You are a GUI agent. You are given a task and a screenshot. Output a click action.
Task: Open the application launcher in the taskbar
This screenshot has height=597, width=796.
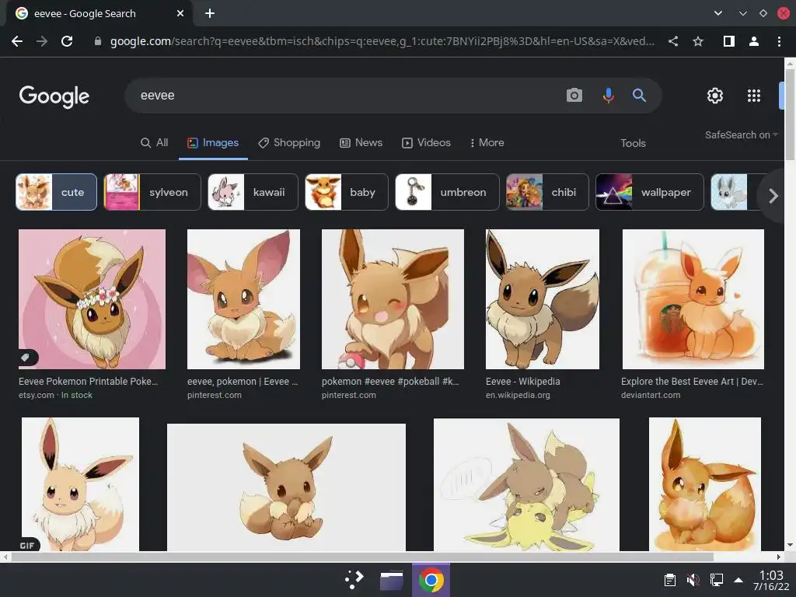pyautogui.click(x=354, y=580)
